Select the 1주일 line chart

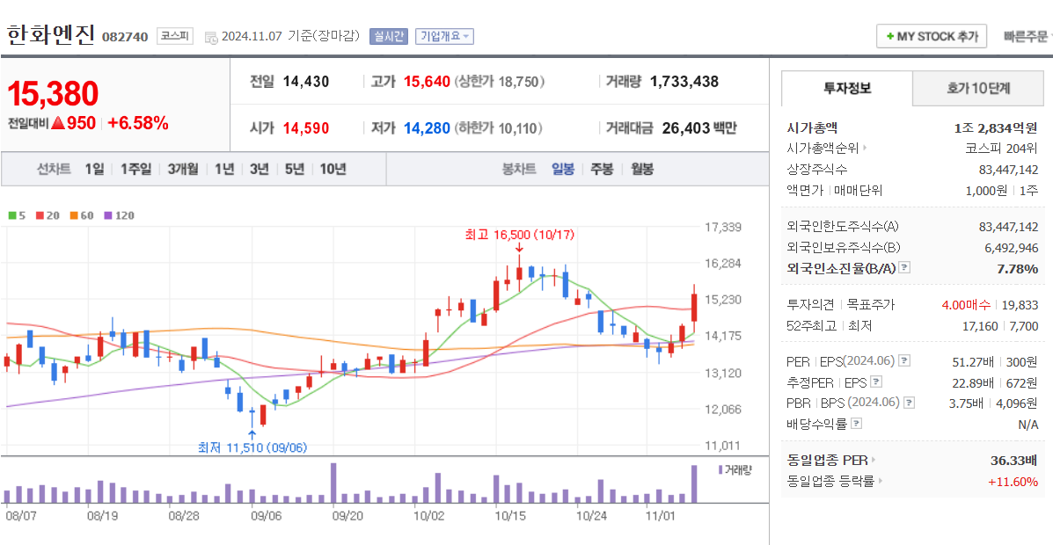pos(136,169)
